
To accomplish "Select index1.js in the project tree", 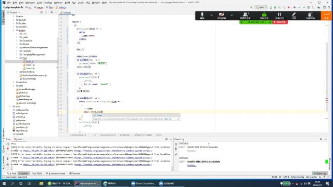I will coord(30,65).
